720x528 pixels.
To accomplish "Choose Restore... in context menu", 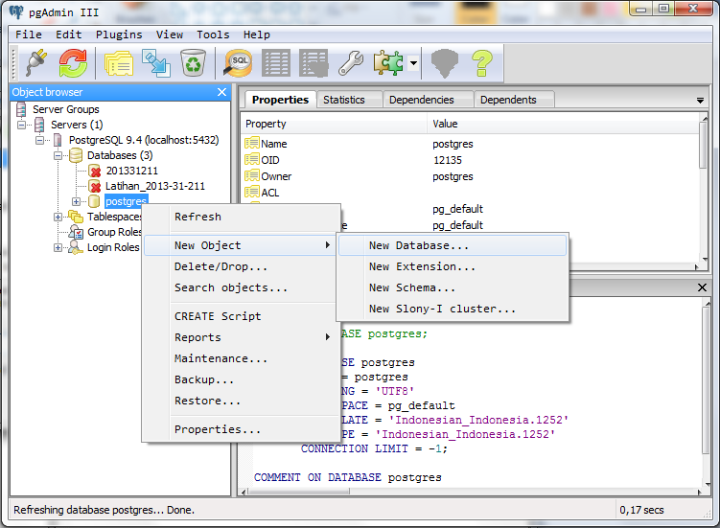I will tap(241, 401).
